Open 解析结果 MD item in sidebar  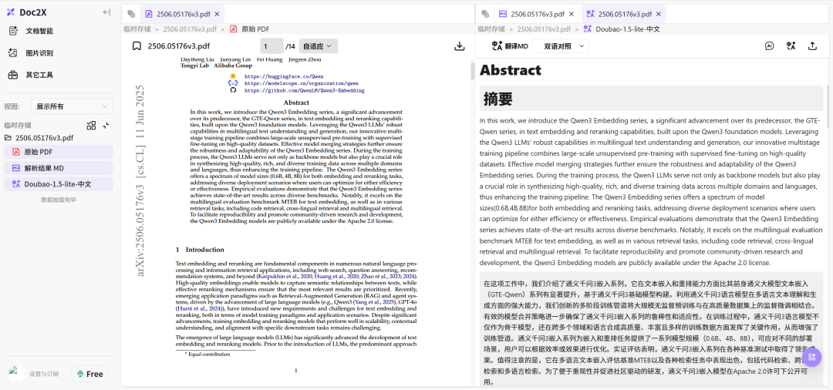59,168
